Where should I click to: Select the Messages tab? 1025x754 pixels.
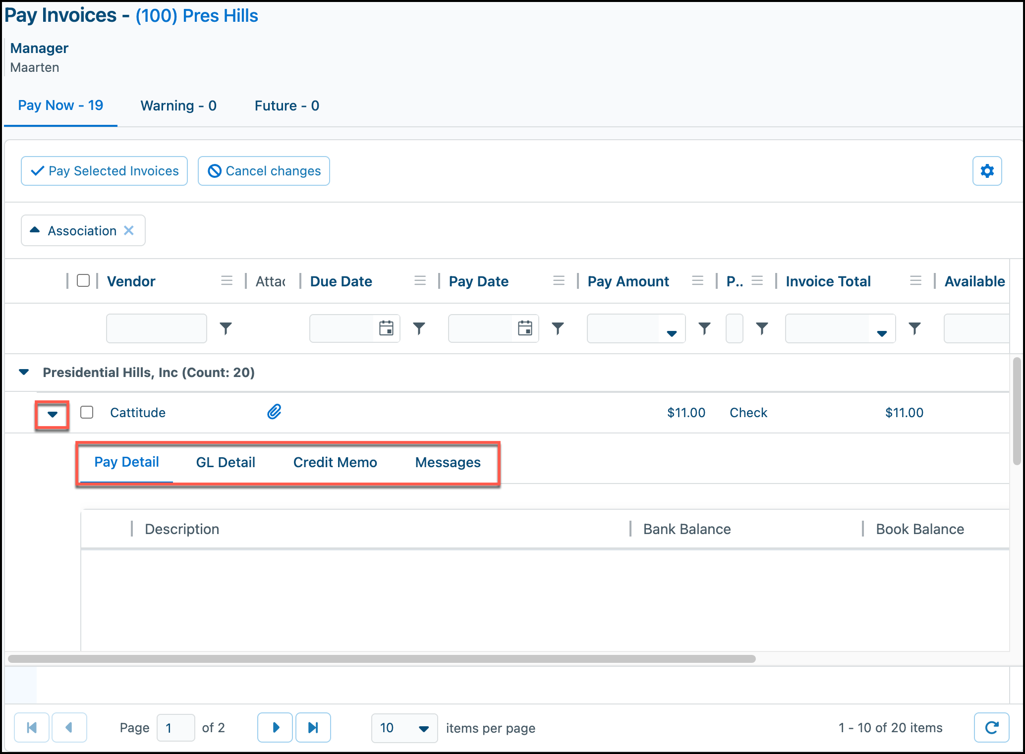click(448, 462)
